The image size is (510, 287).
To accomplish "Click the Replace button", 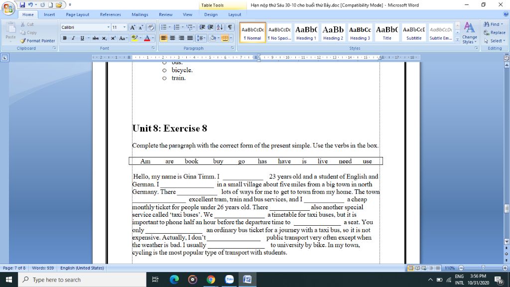I will 495,32.
